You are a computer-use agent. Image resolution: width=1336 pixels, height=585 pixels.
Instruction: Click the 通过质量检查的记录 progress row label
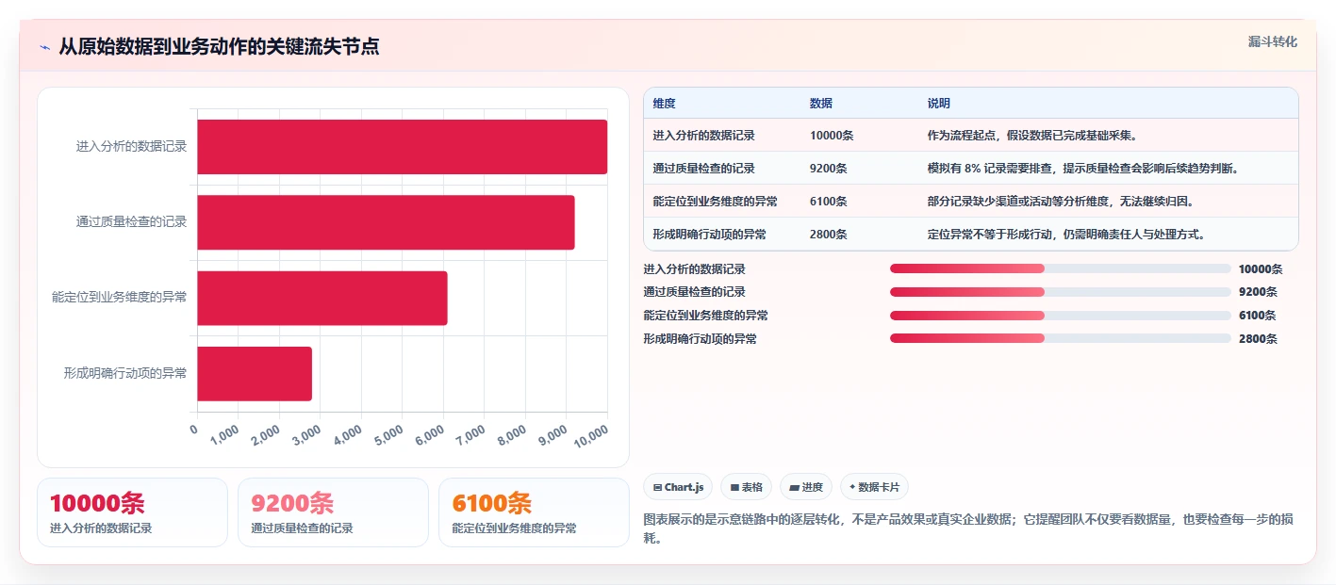click(x=694, y=292)
